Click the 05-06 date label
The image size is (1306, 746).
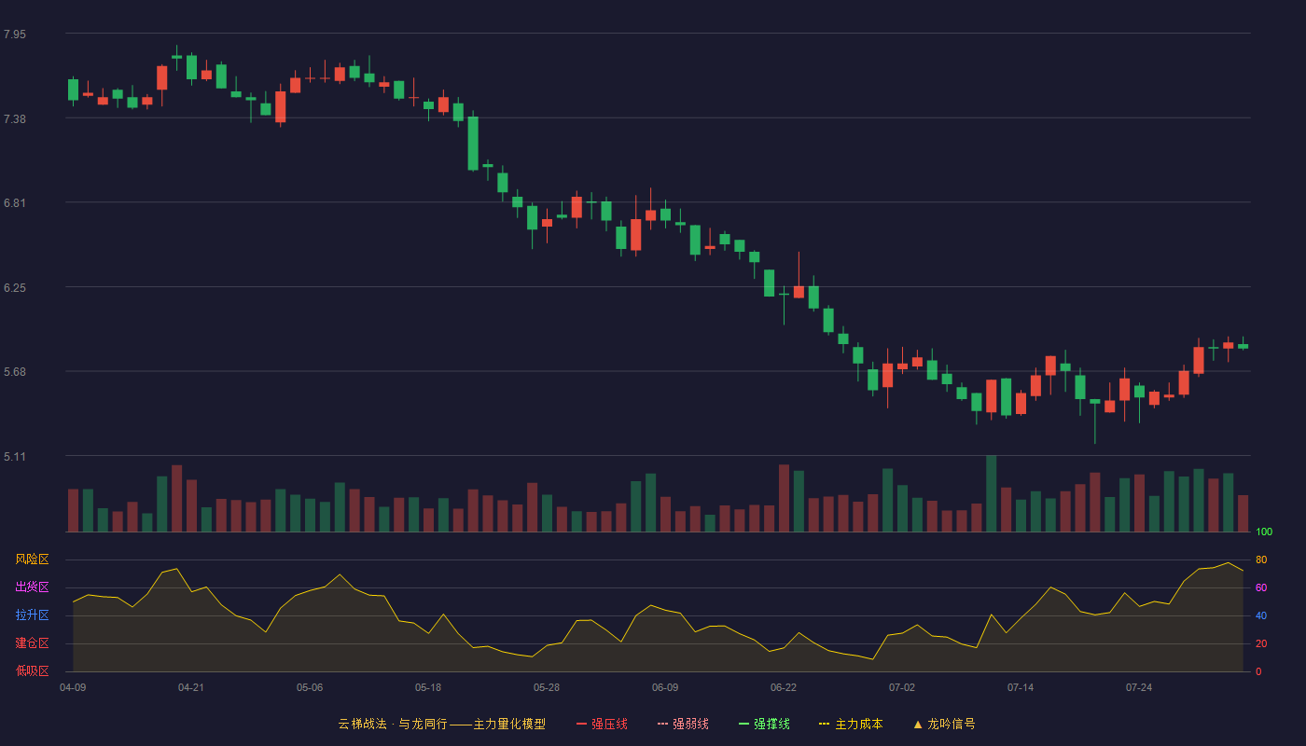[x=310, y=687]
